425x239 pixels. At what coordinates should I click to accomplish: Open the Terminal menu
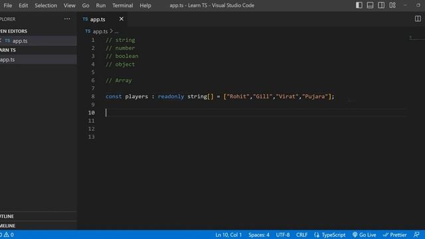[123, 5]
